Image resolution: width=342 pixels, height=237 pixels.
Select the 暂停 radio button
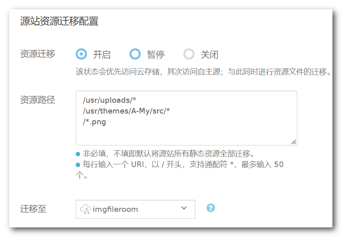coord(135,54)
